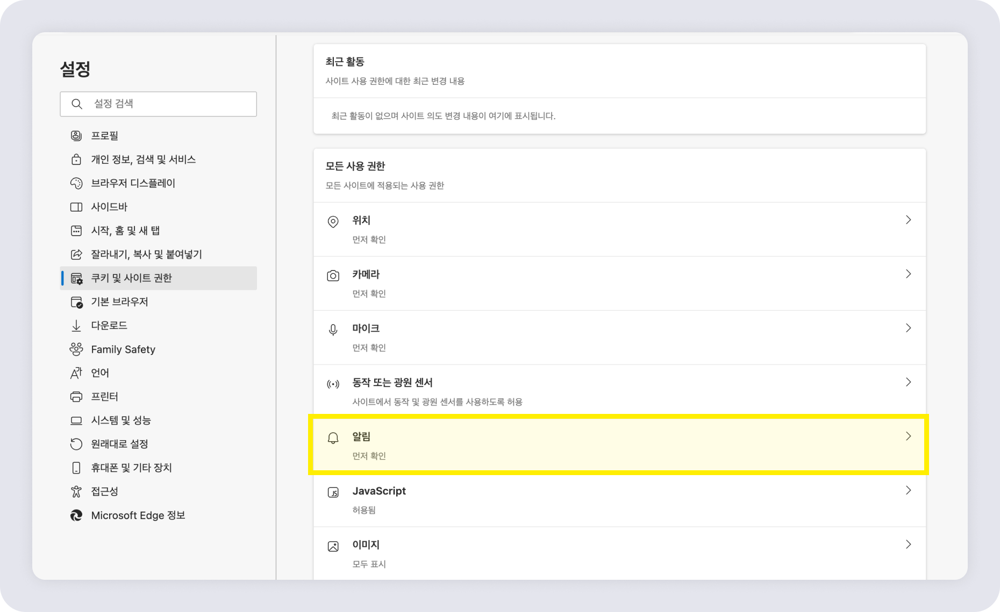Viewport: 1000px width, 612px height.
Task: Click the bell icon for 알림
Action: coord(333,438)
